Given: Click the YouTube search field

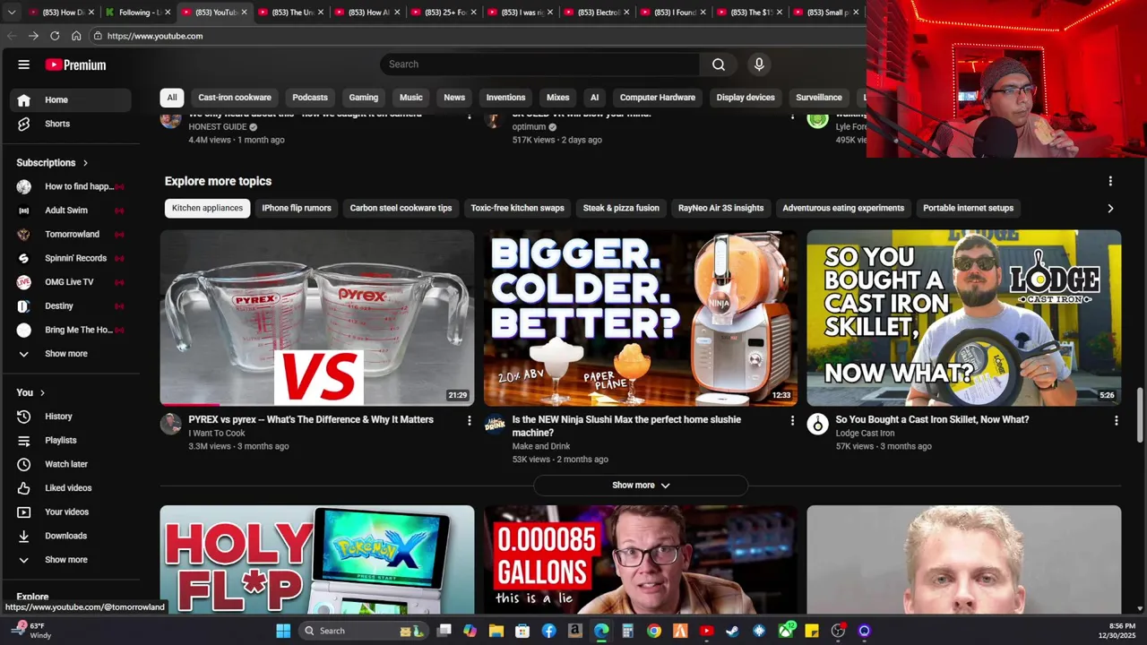Looking at the screenshot, I should (x=540, y=64).
